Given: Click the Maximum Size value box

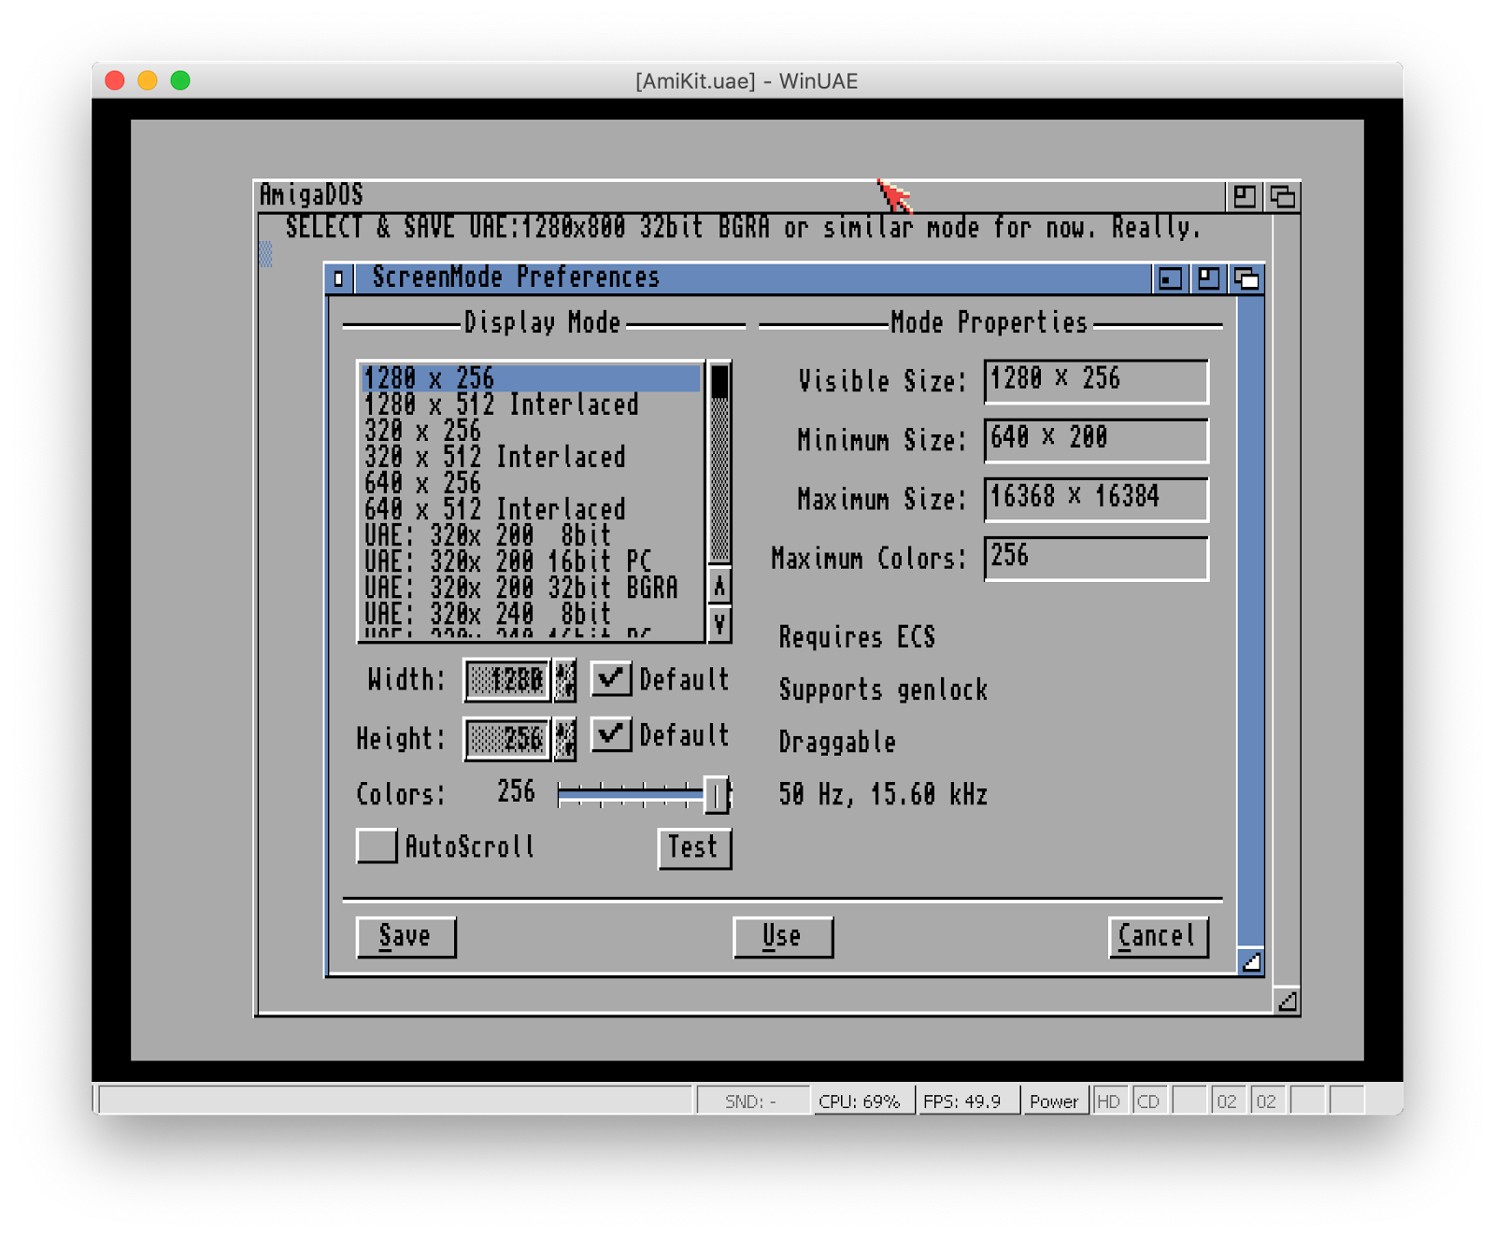Looking at the screenshot, I should [x=1096, y=499].
